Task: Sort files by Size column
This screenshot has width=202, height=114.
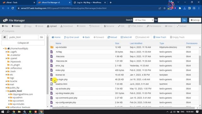Action: click(117, 43)
